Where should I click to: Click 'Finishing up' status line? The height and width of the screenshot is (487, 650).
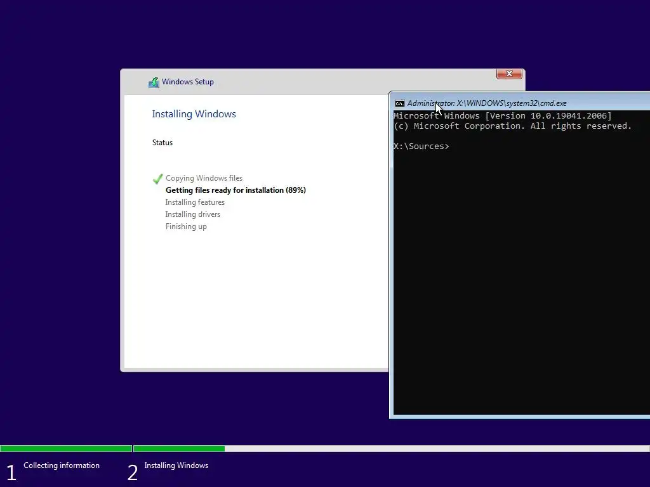click(186, 226)
